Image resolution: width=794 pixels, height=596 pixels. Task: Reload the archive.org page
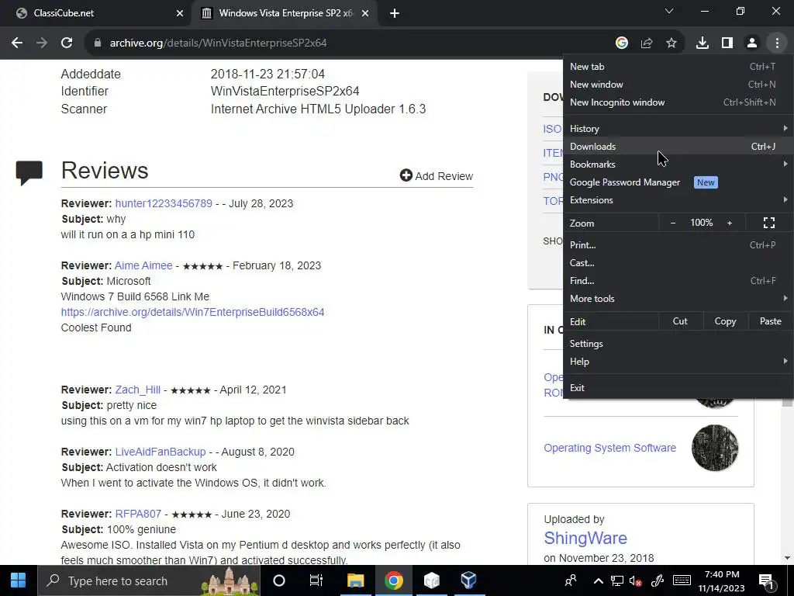[67, 43]
